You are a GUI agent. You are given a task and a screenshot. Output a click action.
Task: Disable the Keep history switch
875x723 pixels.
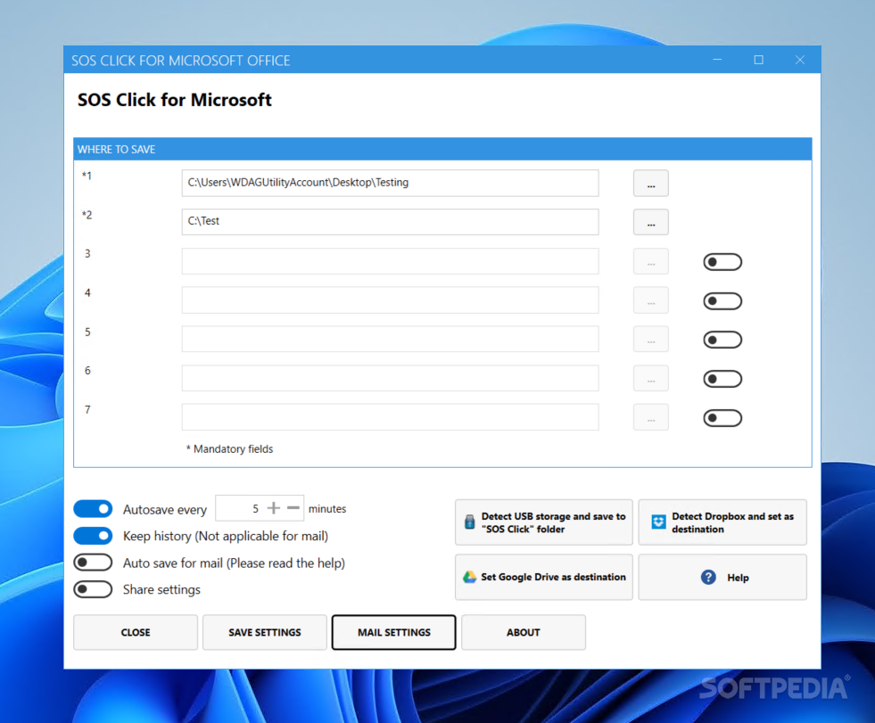(93, 536)
